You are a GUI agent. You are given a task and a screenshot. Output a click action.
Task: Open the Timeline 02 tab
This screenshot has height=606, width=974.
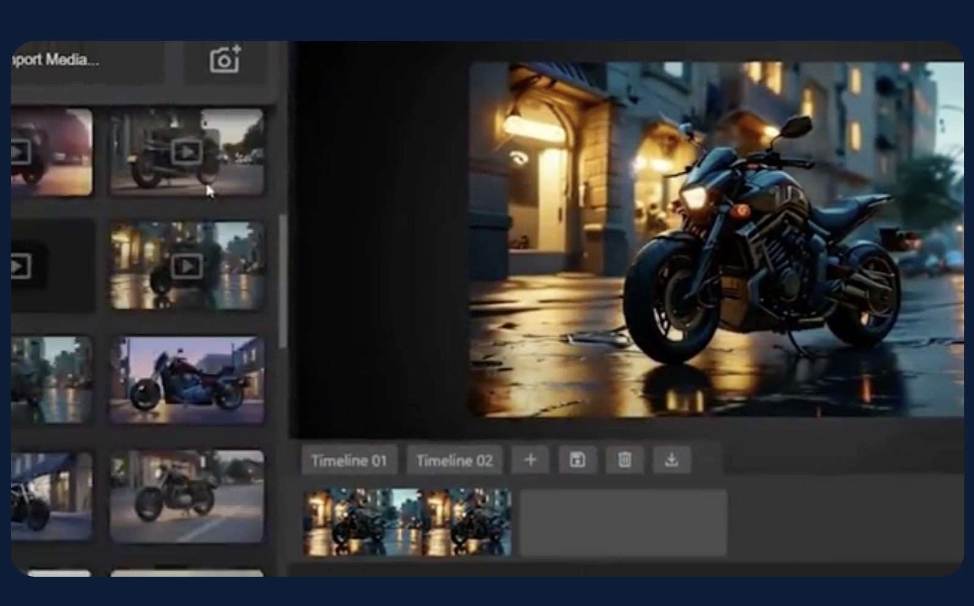coord(455,461)
